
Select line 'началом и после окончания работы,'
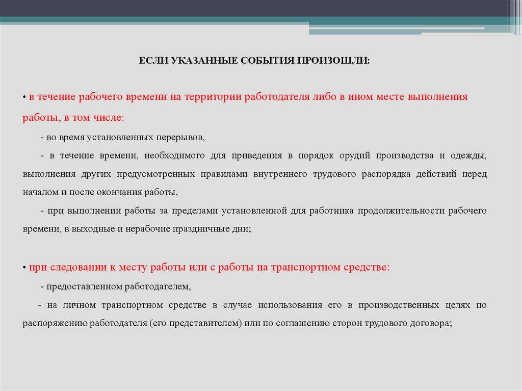[100, 193]
